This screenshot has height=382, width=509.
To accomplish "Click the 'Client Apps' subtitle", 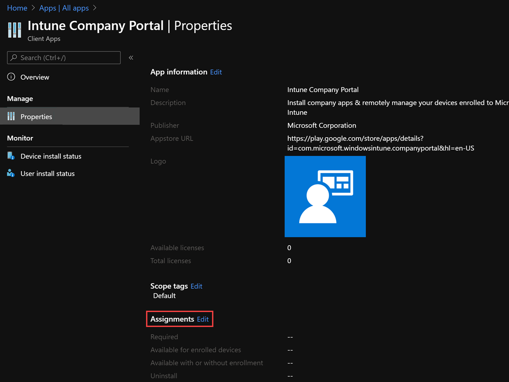I will tap(44, 39).
